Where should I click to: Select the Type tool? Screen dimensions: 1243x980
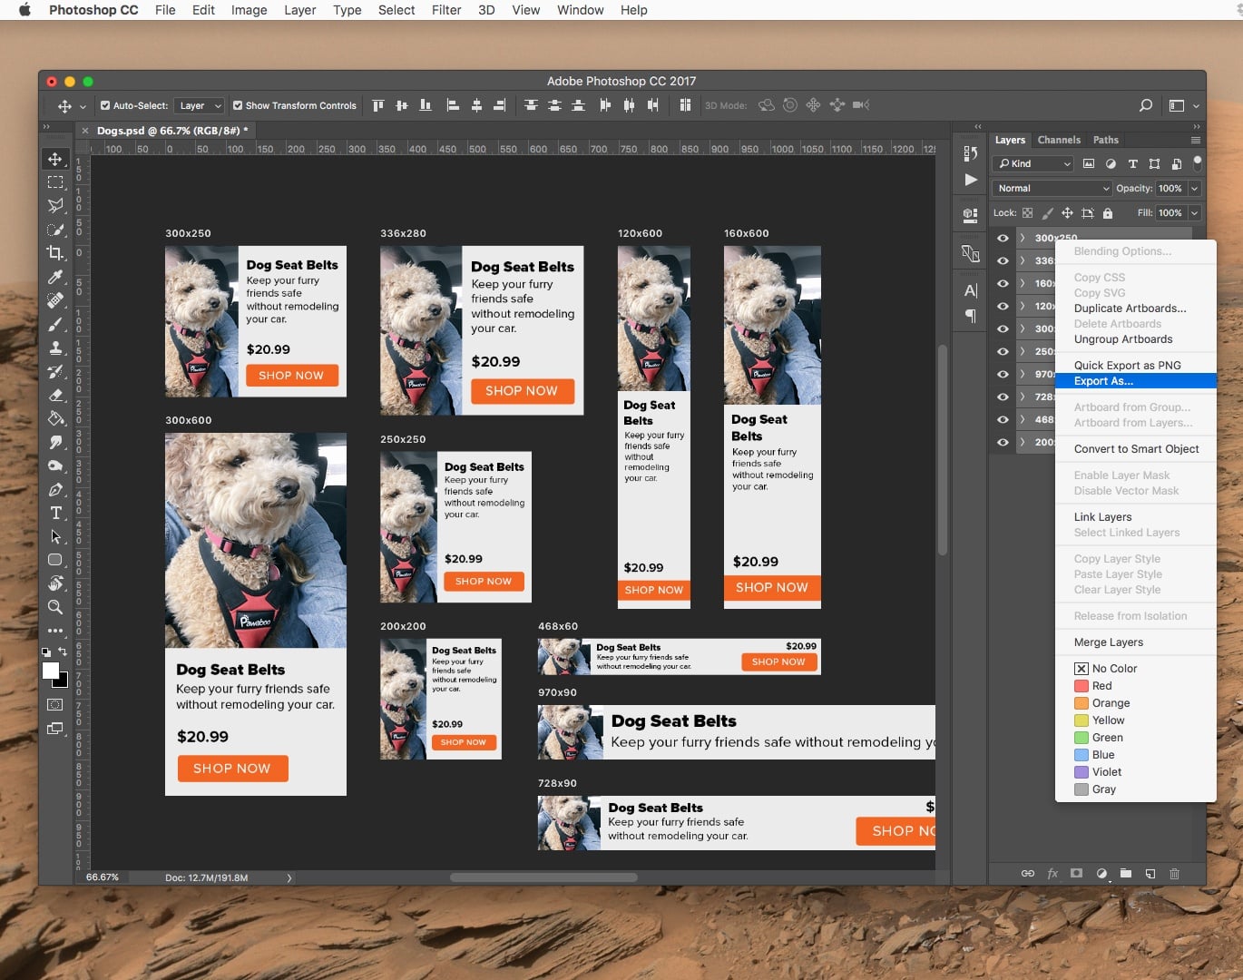55,513
